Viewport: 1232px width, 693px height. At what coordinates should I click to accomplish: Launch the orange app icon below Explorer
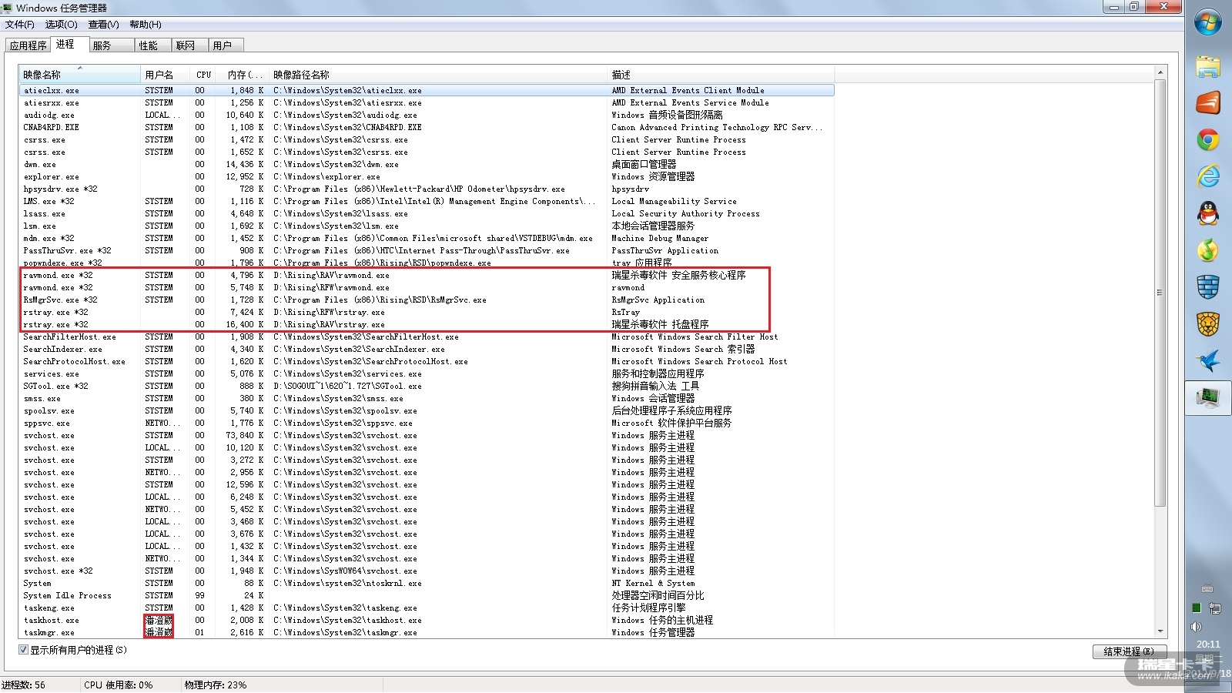click(x=1208, y=102)
